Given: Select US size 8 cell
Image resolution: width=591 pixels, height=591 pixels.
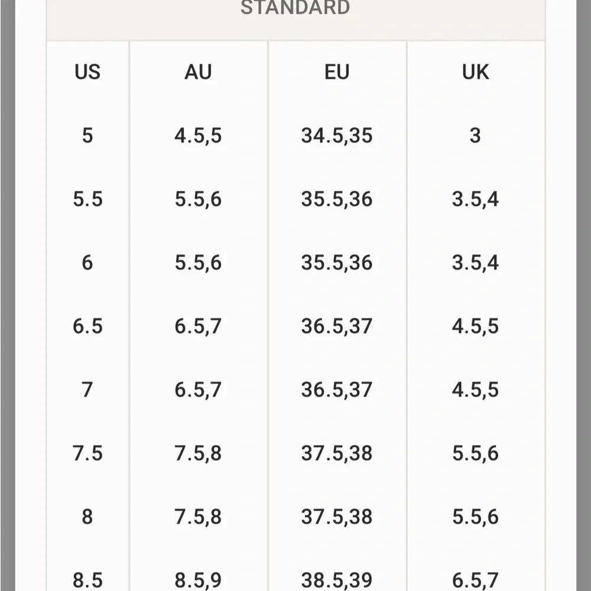Looking at the screenshot, I should 87,517.
